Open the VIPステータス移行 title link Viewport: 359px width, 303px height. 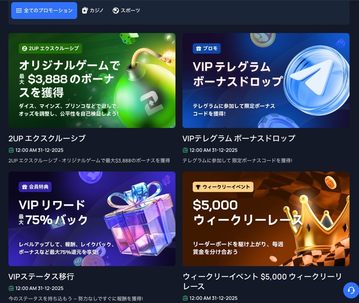(x=41, y=277)
